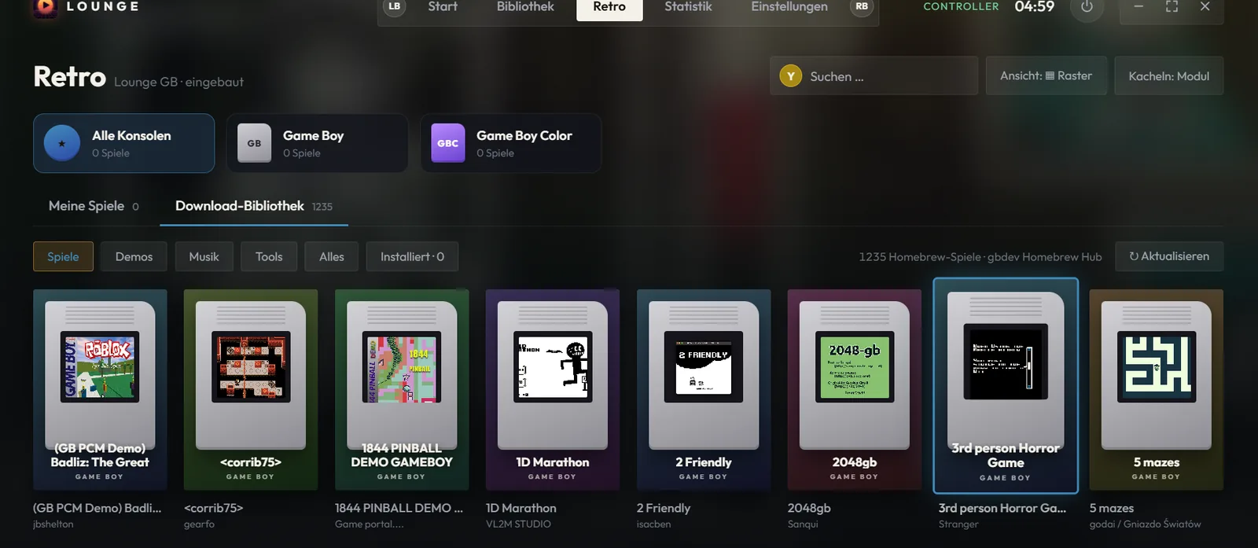Viewport: 1258px width, 548px height.
Task: Filter by Demos category
Action: 134,256
